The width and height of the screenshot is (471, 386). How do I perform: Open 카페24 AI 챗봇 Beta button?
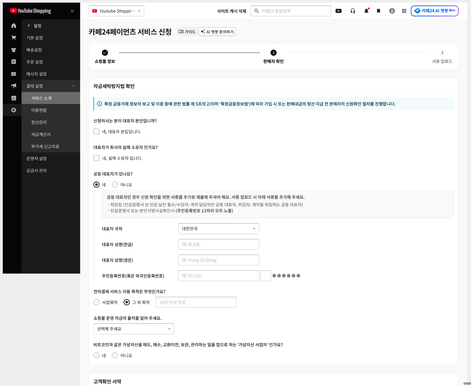click(434, 11)
